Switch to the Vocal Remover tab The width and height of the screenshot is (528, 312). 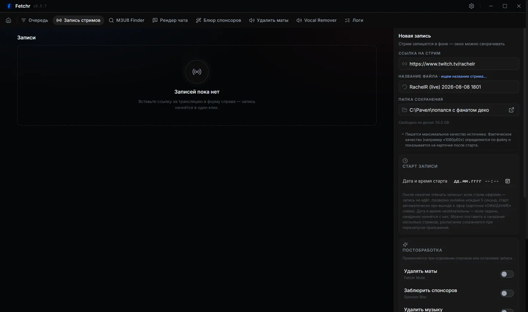click(x=316, y=20)
